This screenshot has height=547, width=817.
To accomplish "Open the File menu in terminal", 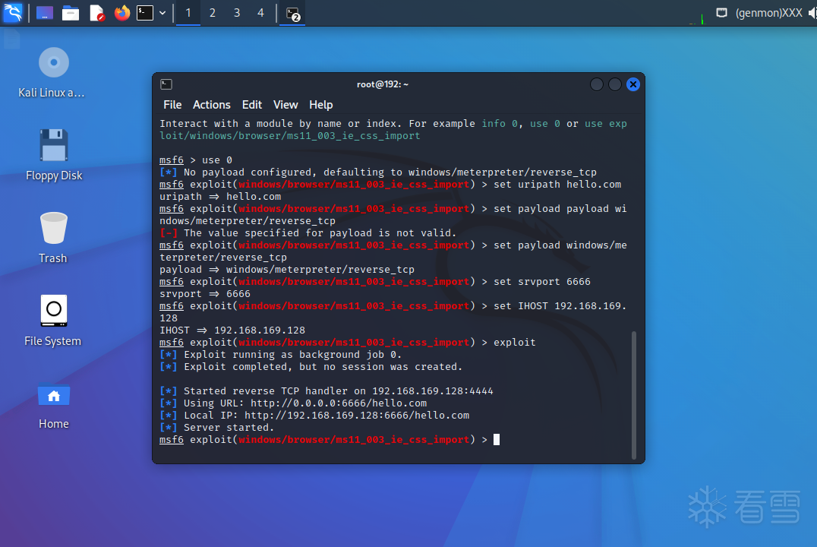I will point(172,105).
